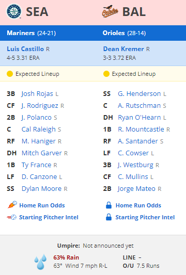
Task: Click the Baltimore Orioles team logo
Action: [x=110, y=11]
